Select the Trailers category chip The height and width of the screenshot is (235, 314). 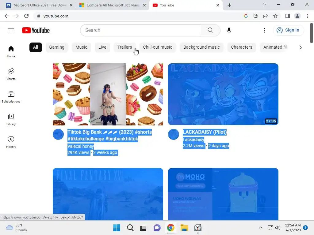pyautogui.click(x=124, y=47)
